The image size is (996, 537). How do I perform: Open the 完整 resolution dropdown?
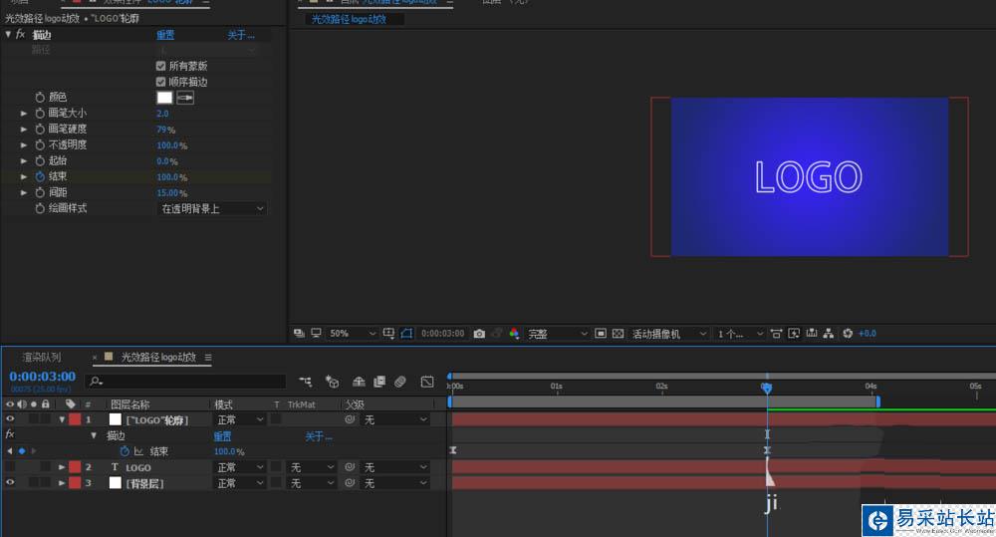557,333
